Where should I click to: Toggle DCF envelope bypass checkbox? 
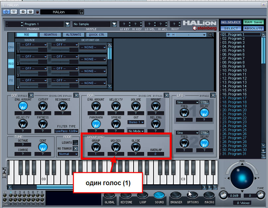tap(76, 95)
